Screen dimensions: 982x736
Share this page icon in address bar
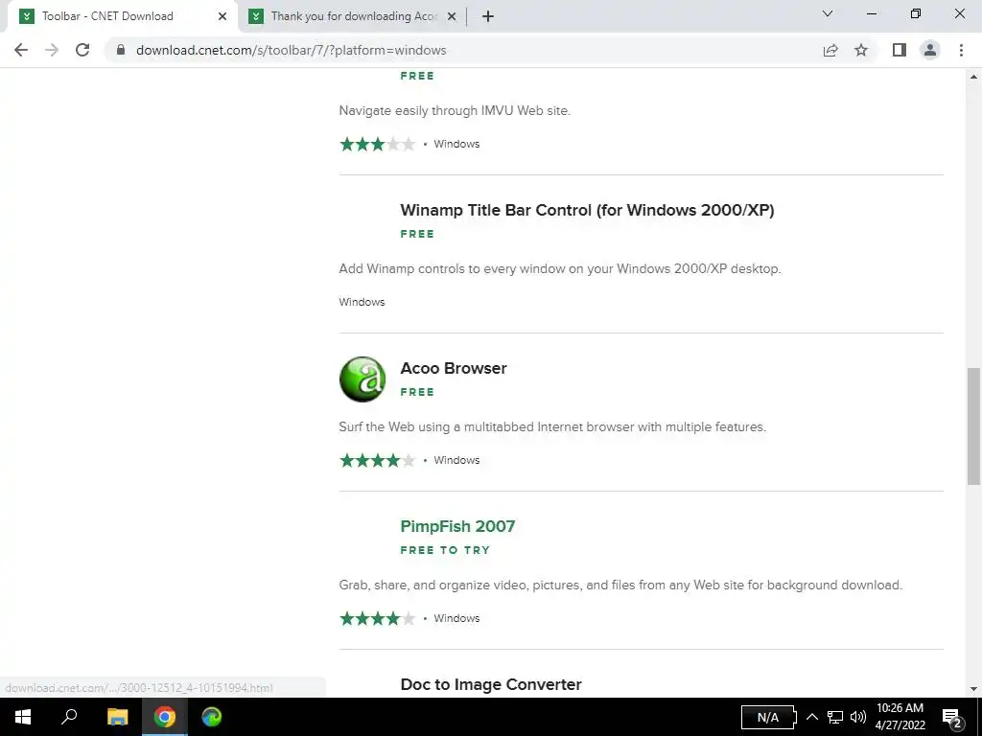830,50
